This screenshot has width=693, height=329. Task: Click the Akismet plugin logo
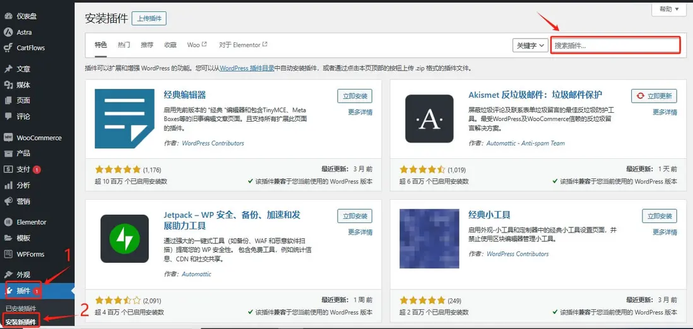(x=429, y=119)
